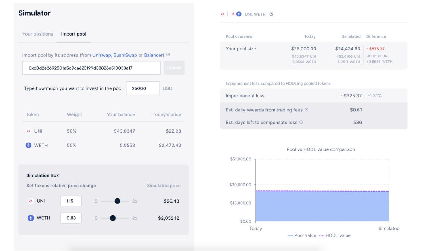This screenshot has width=431, height=251.
Task: Click the UNI relative price change field
Action: pos(71,201)
